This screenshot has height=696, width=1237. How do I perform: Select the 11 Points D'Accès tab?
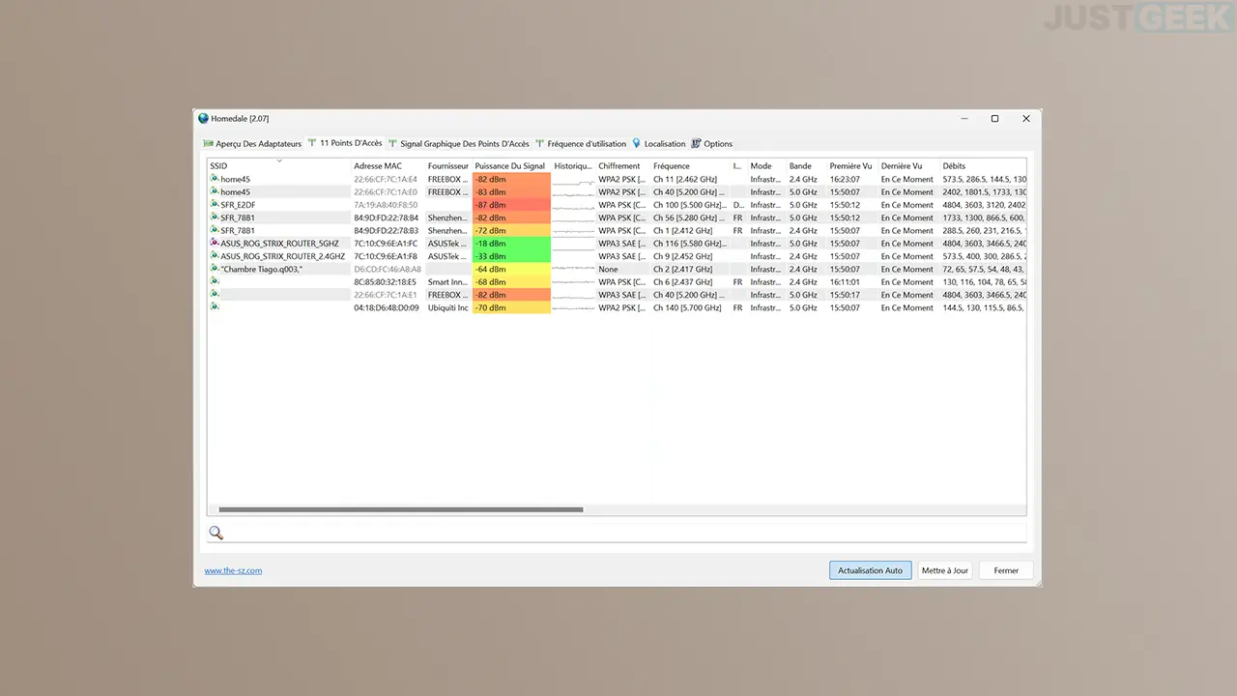345,143
